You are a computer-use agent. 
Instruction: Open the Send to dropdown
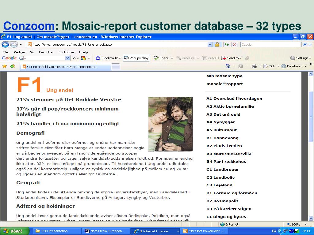pyautogui.click(x=232, y=58)
